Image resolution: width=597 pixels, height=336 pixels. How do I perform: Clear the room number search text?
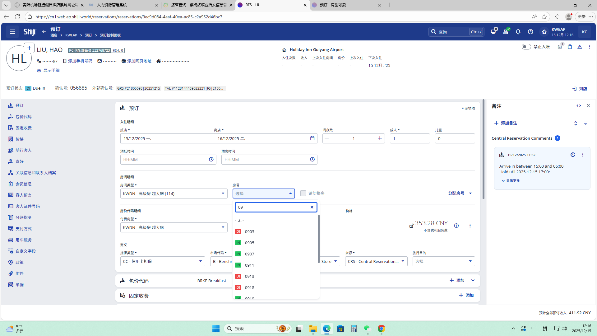312,207
